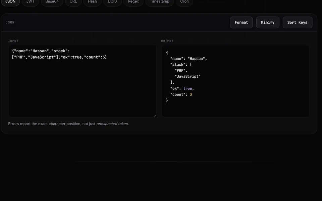Switch to the UUID tab
322x201 pixels.
pos(112,2)
